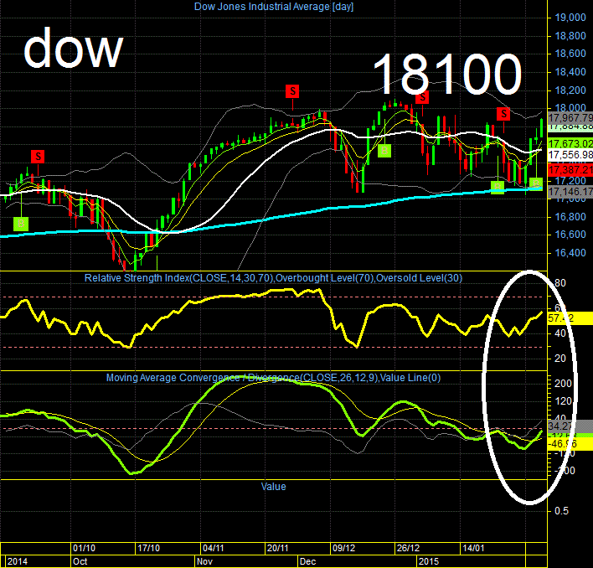Select the 01/10 date on the time axis
Image resolution: width=593 pixels, height=568 pixels.
click(x=84, y=549)
